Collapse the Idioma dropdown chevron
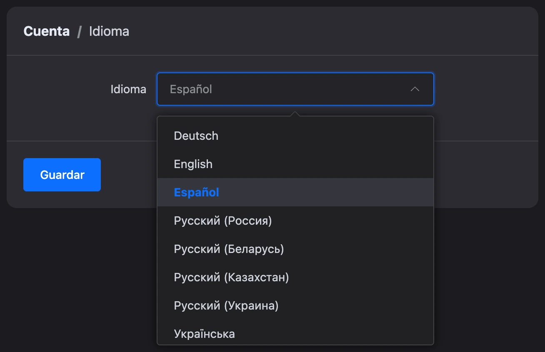The height and width of the screenshot is (352, 545). click(x=415, y=89)
